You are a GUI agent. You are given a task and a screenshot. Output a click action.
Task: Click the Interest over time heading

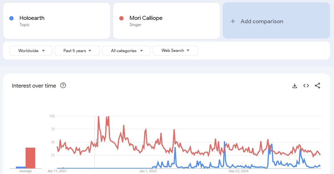pos(34,86)
